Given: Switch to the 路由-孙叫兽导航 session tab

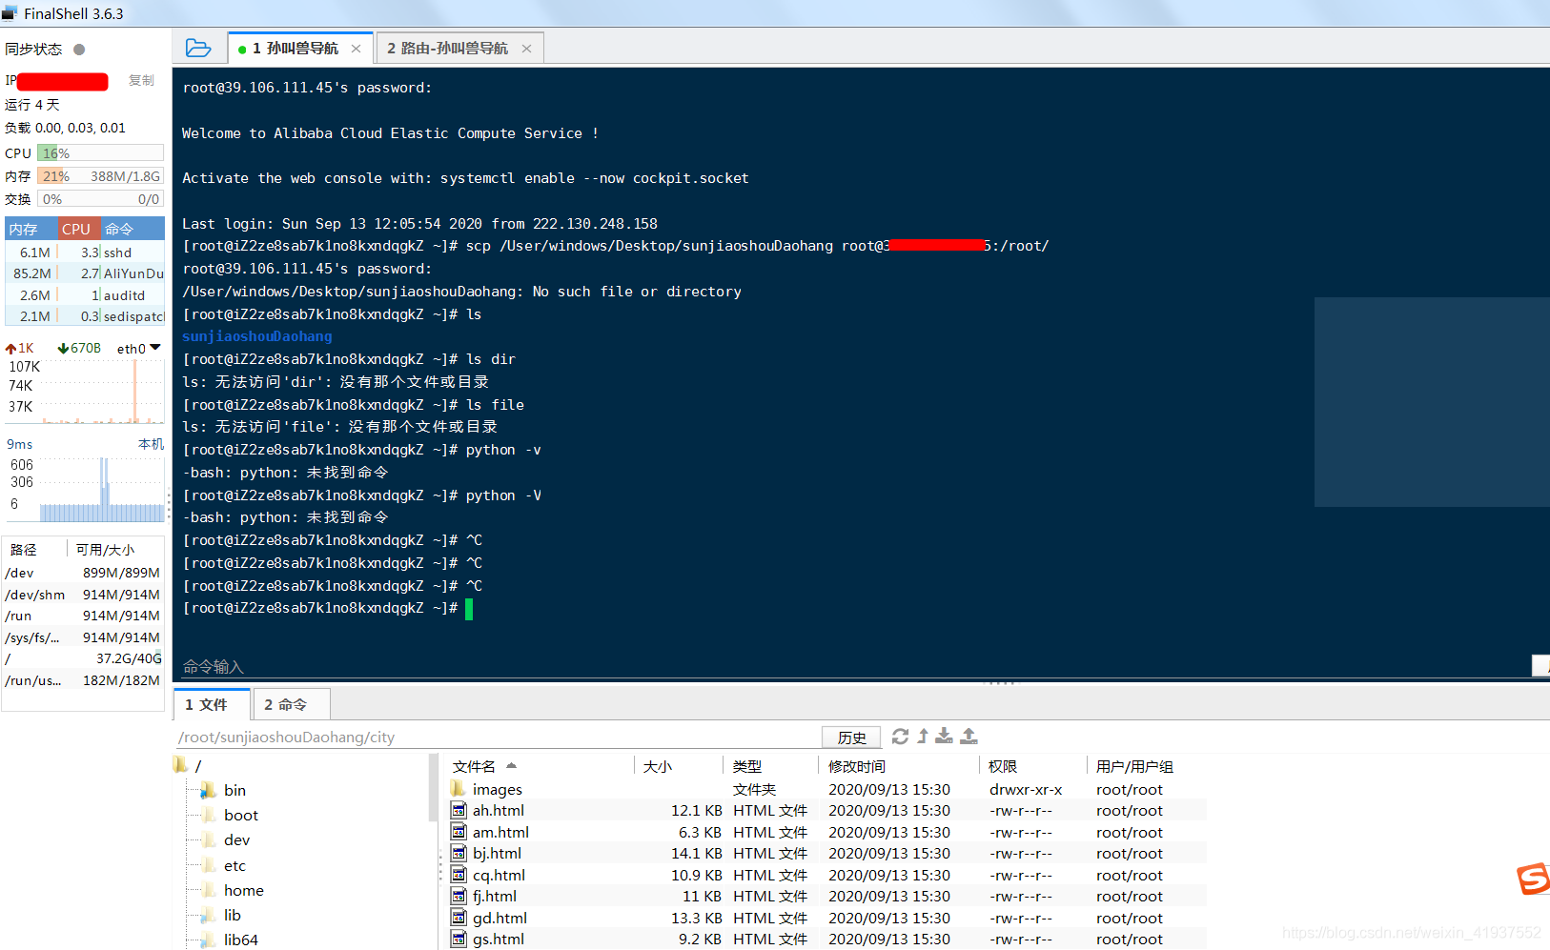Looking at the screenshot, I should [x=446, y=47].
